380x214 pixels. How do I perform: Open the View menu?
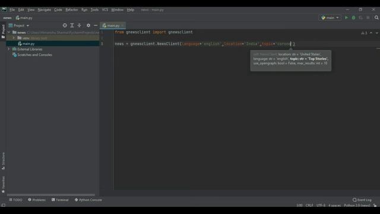coord(31,10)
